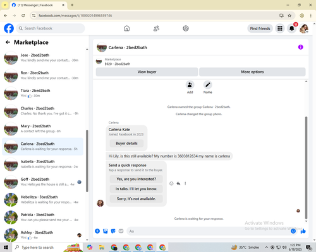
Task: Open the account profile picture menu
Action: [304, 28]
